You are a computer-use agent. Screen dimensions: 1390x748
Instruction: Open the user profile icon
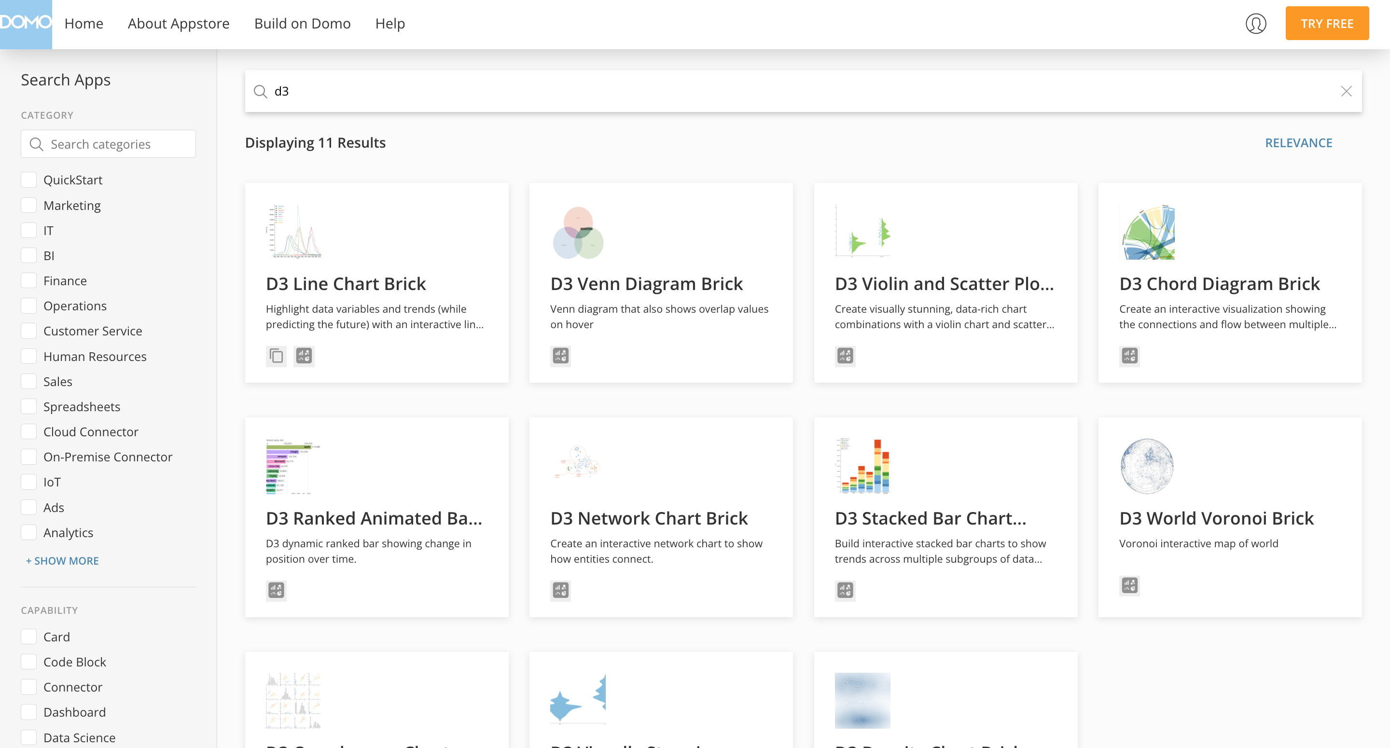click(1256, 24)
